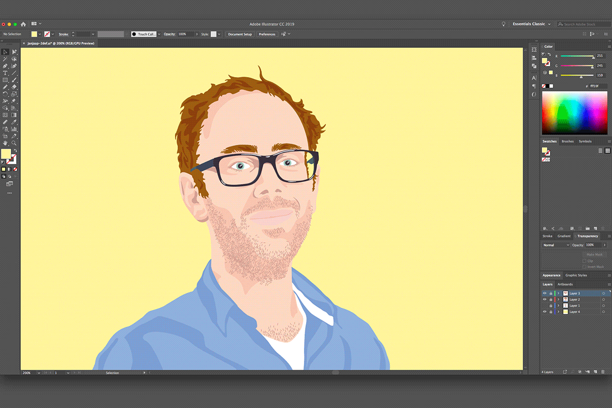Select the Magic Wand tool
The width and height of the screenshot is (612, 408).
[x=5, y=59]
